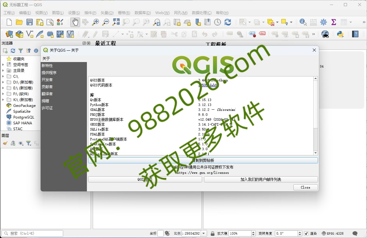Click the New Temporary Scratch Layer icon
Viewport: 367px width, 238px height.
(50, 34)
